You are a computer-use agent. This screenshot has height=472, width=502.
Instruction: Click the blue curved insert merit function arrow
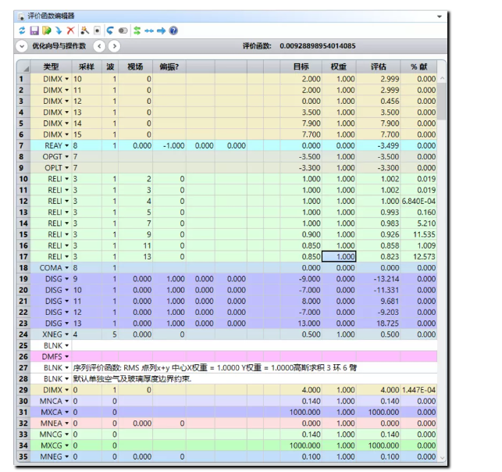(x=59, y=30)
